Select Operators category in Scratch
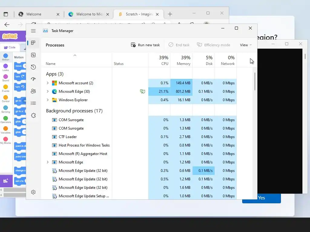 [5, 120]
